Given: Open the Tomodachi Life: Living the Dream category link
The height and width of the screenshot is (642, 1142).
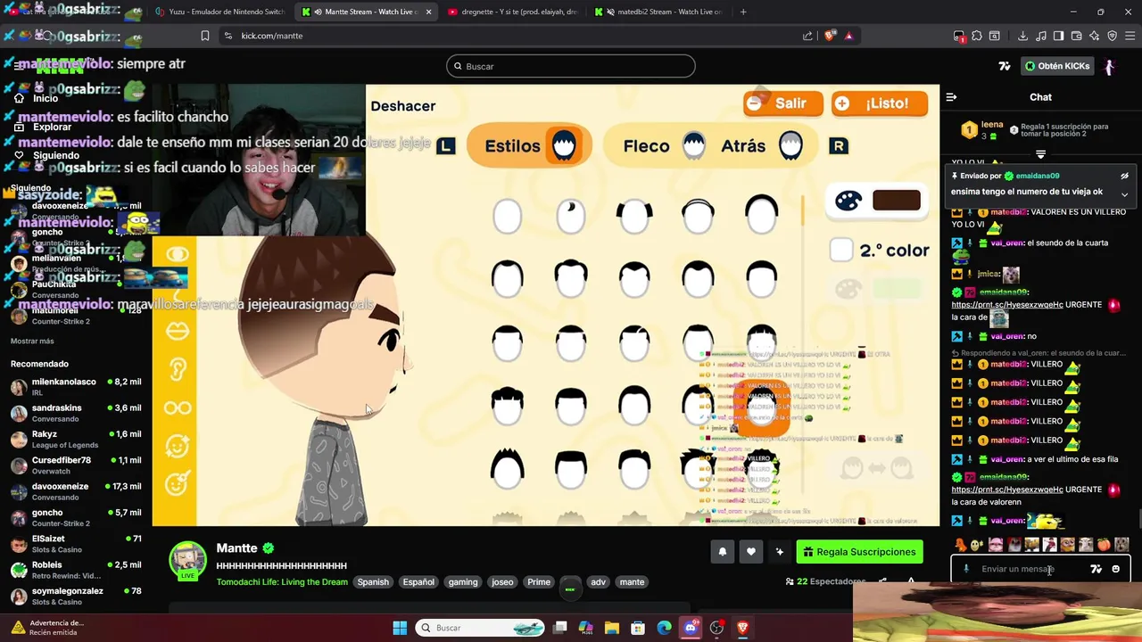Looking at the screenshot, I should coord(282,582).
